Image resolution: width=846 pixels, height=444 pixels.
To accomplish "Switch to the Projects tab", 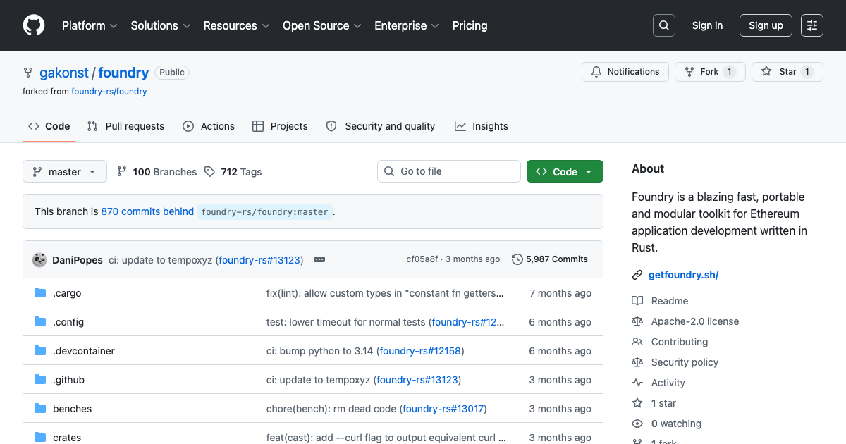I will coord(280,126).
